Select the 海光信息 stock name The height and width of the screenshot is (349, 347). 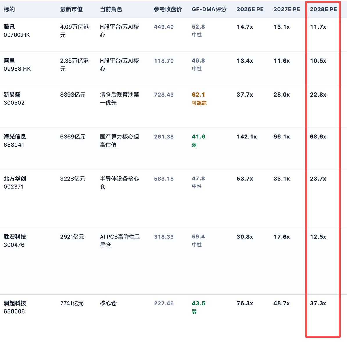click(15, 136)
